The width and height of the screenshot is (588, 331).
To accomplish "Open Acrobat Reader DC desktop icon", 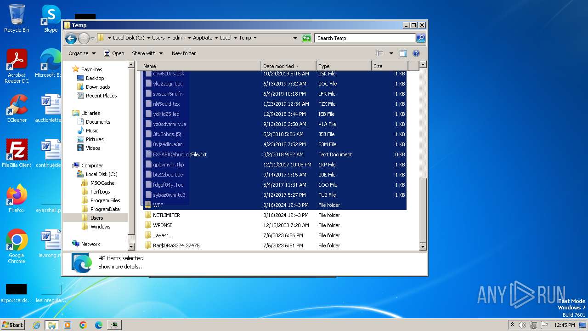I will (x=17, y=66).
